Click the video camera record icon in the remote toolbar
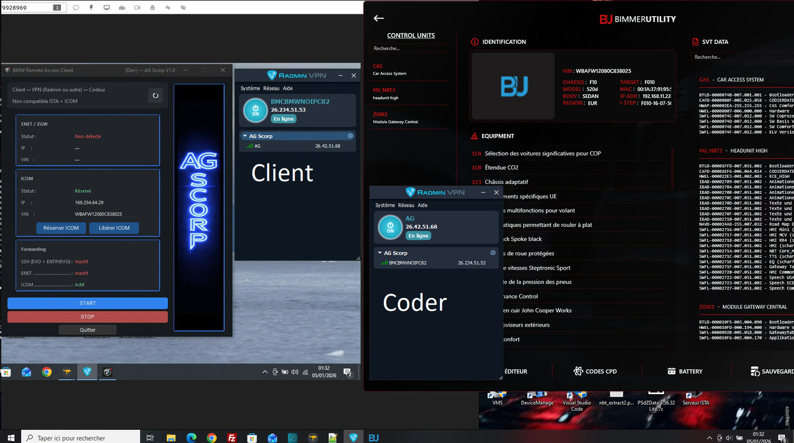This screenshot has width=794, height=443. pyautogui.click(x=137, y=7)
